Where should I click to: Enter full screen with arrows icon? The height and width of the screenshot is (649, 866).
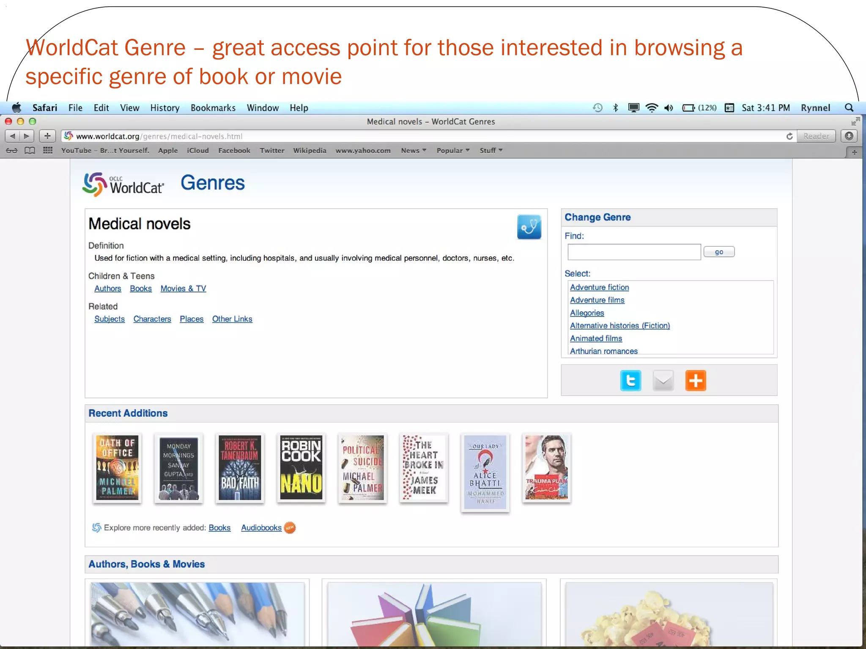pyautogui.click(x=855, y=122)
